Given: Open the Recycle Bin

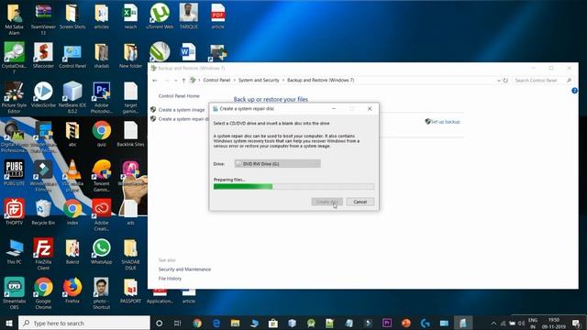Looking at the screenshot, I should (43, 212).
